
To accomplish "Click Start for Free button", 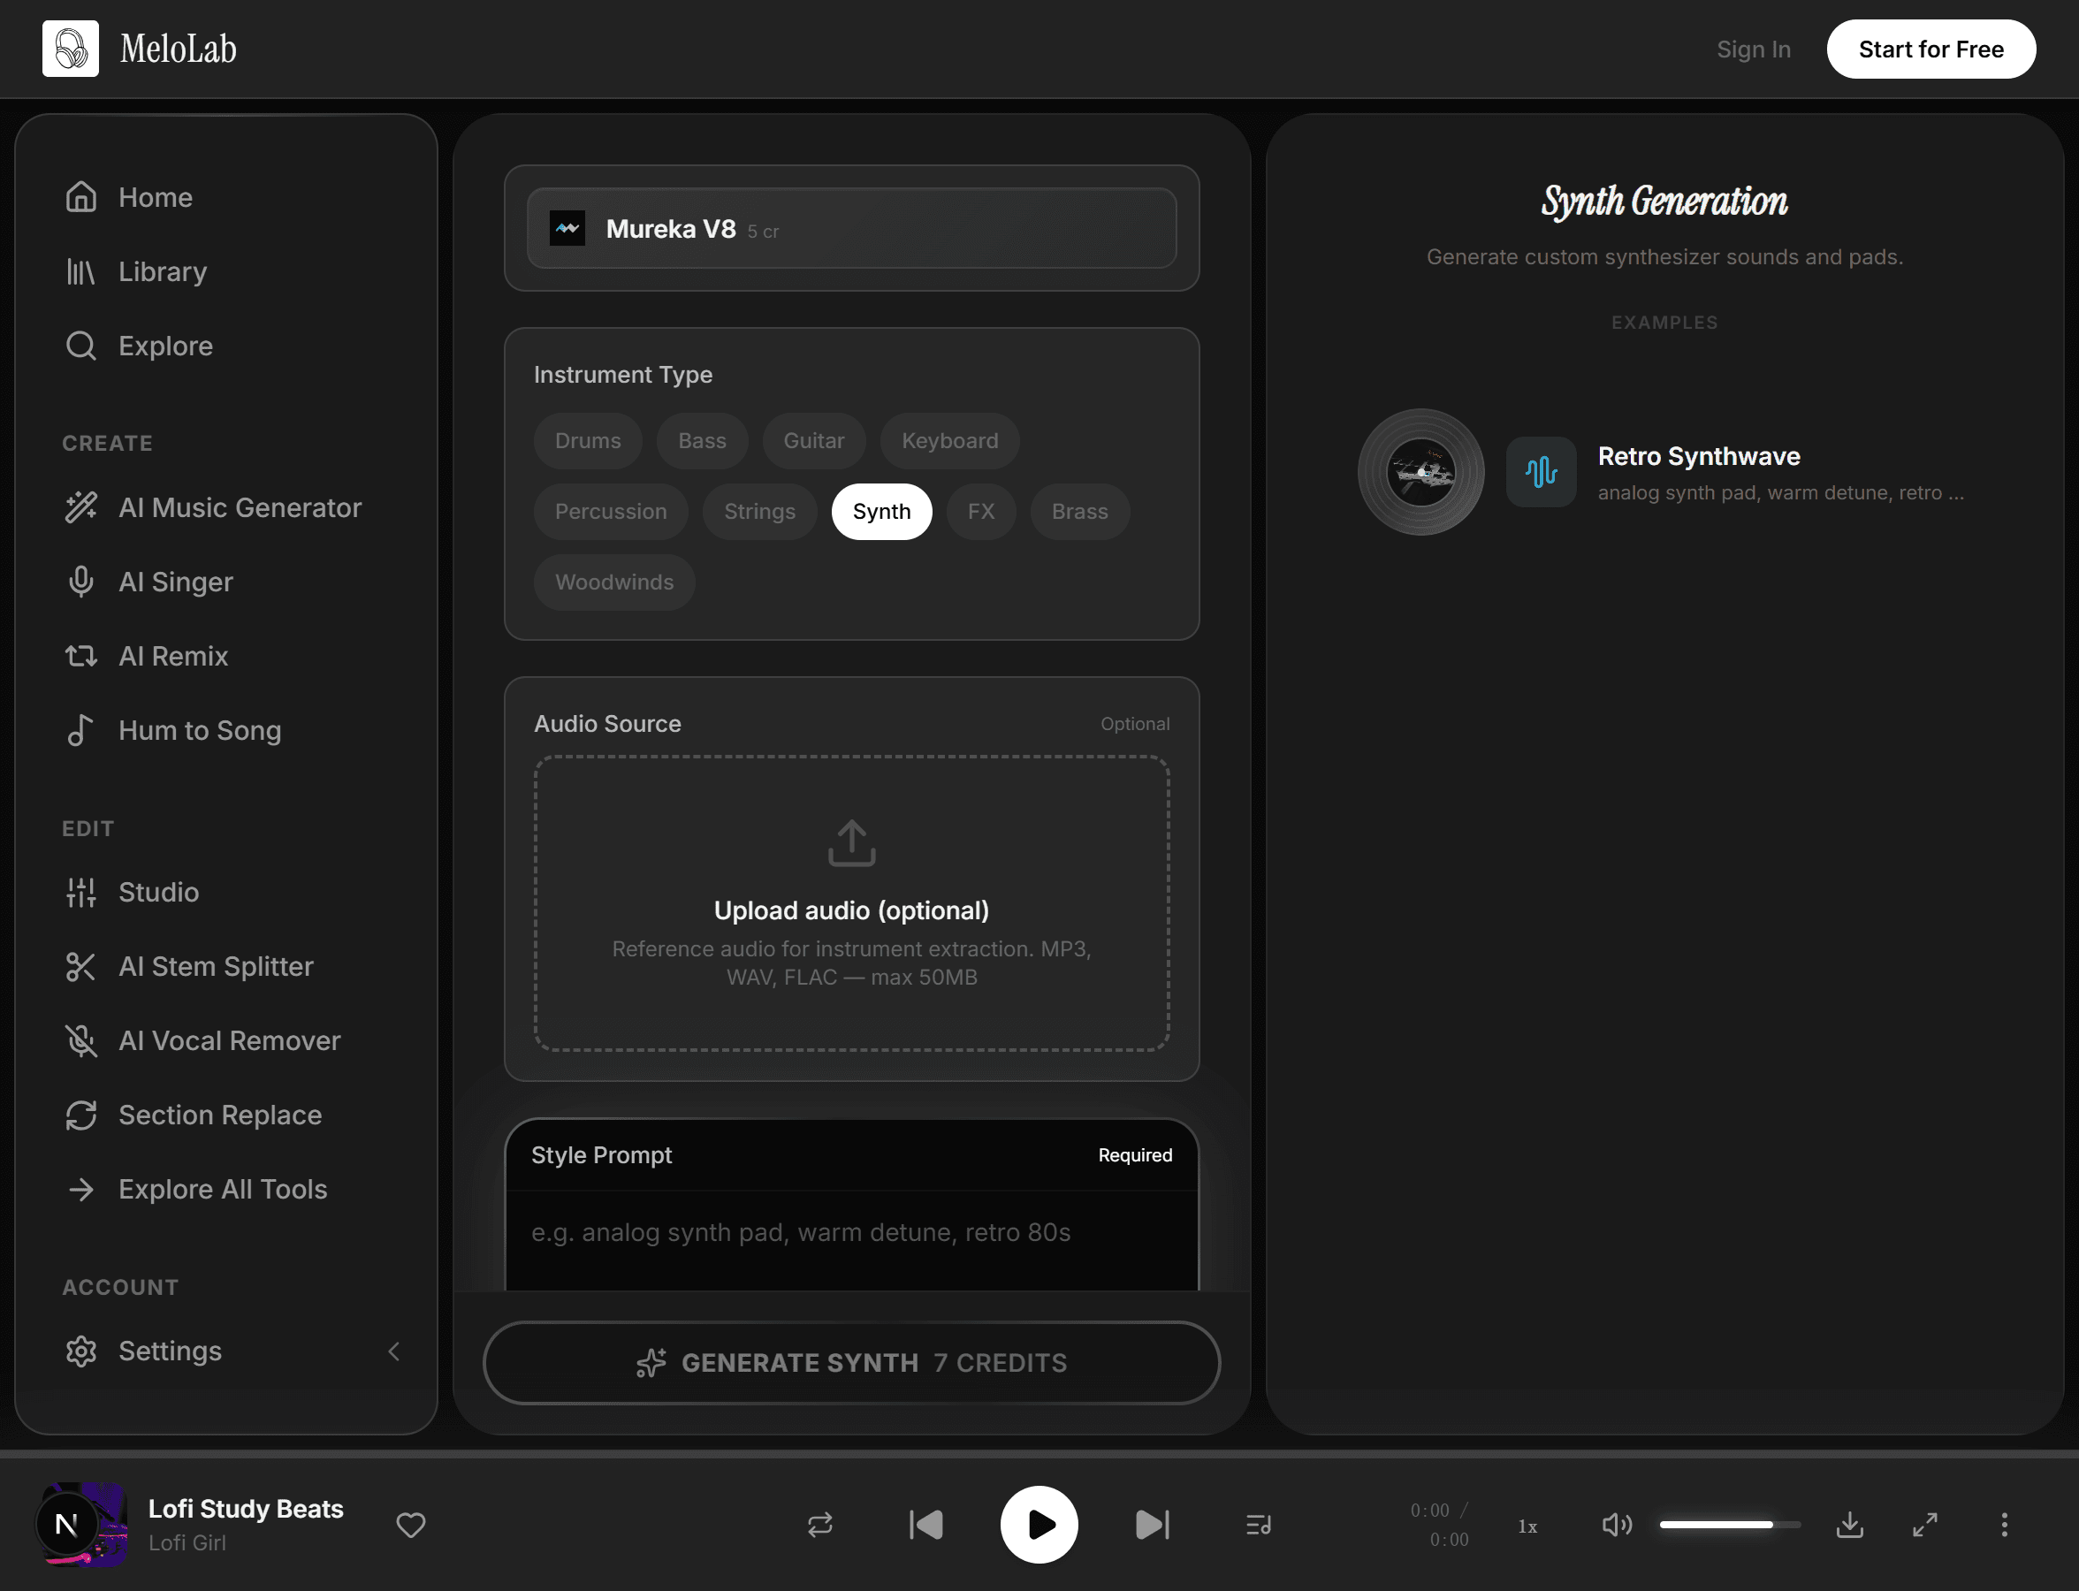I will (x=1930, y=49).
